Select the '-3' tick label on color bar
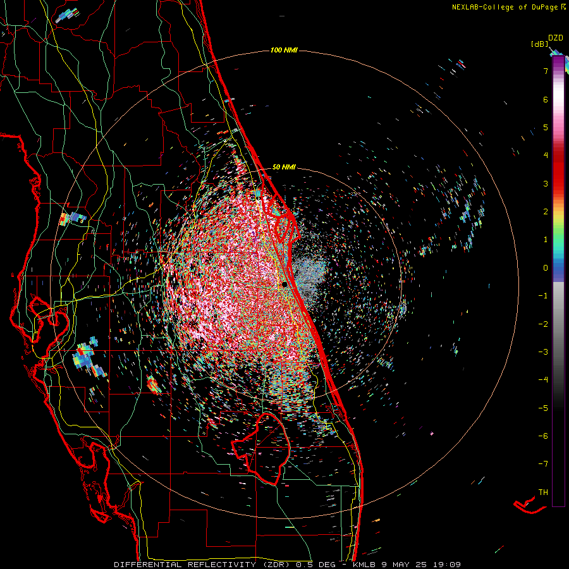Screen dimensions: 569x569 tap(543, 352)
